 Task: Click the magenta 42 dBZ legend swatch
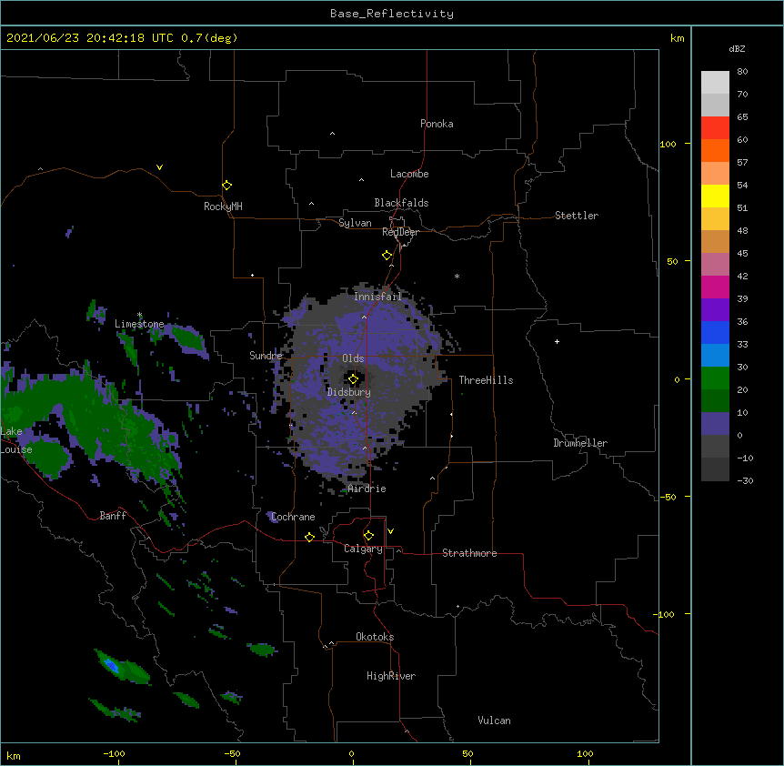pos(715,287)
